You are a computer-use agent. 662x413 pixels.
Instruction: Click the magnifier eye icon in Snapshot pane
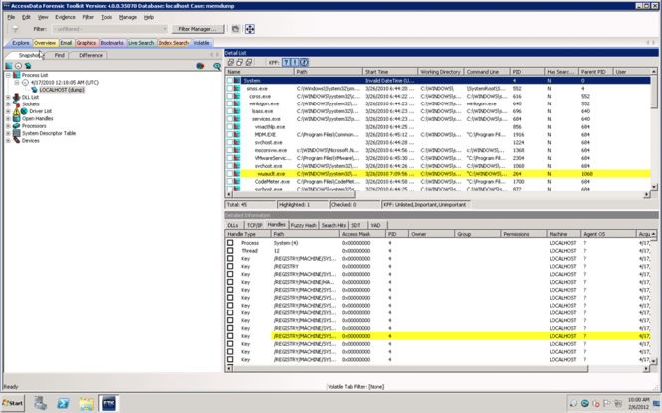click(217, 66)
